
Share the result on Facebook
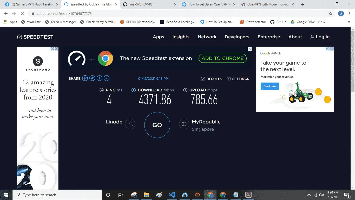[100, 78]
